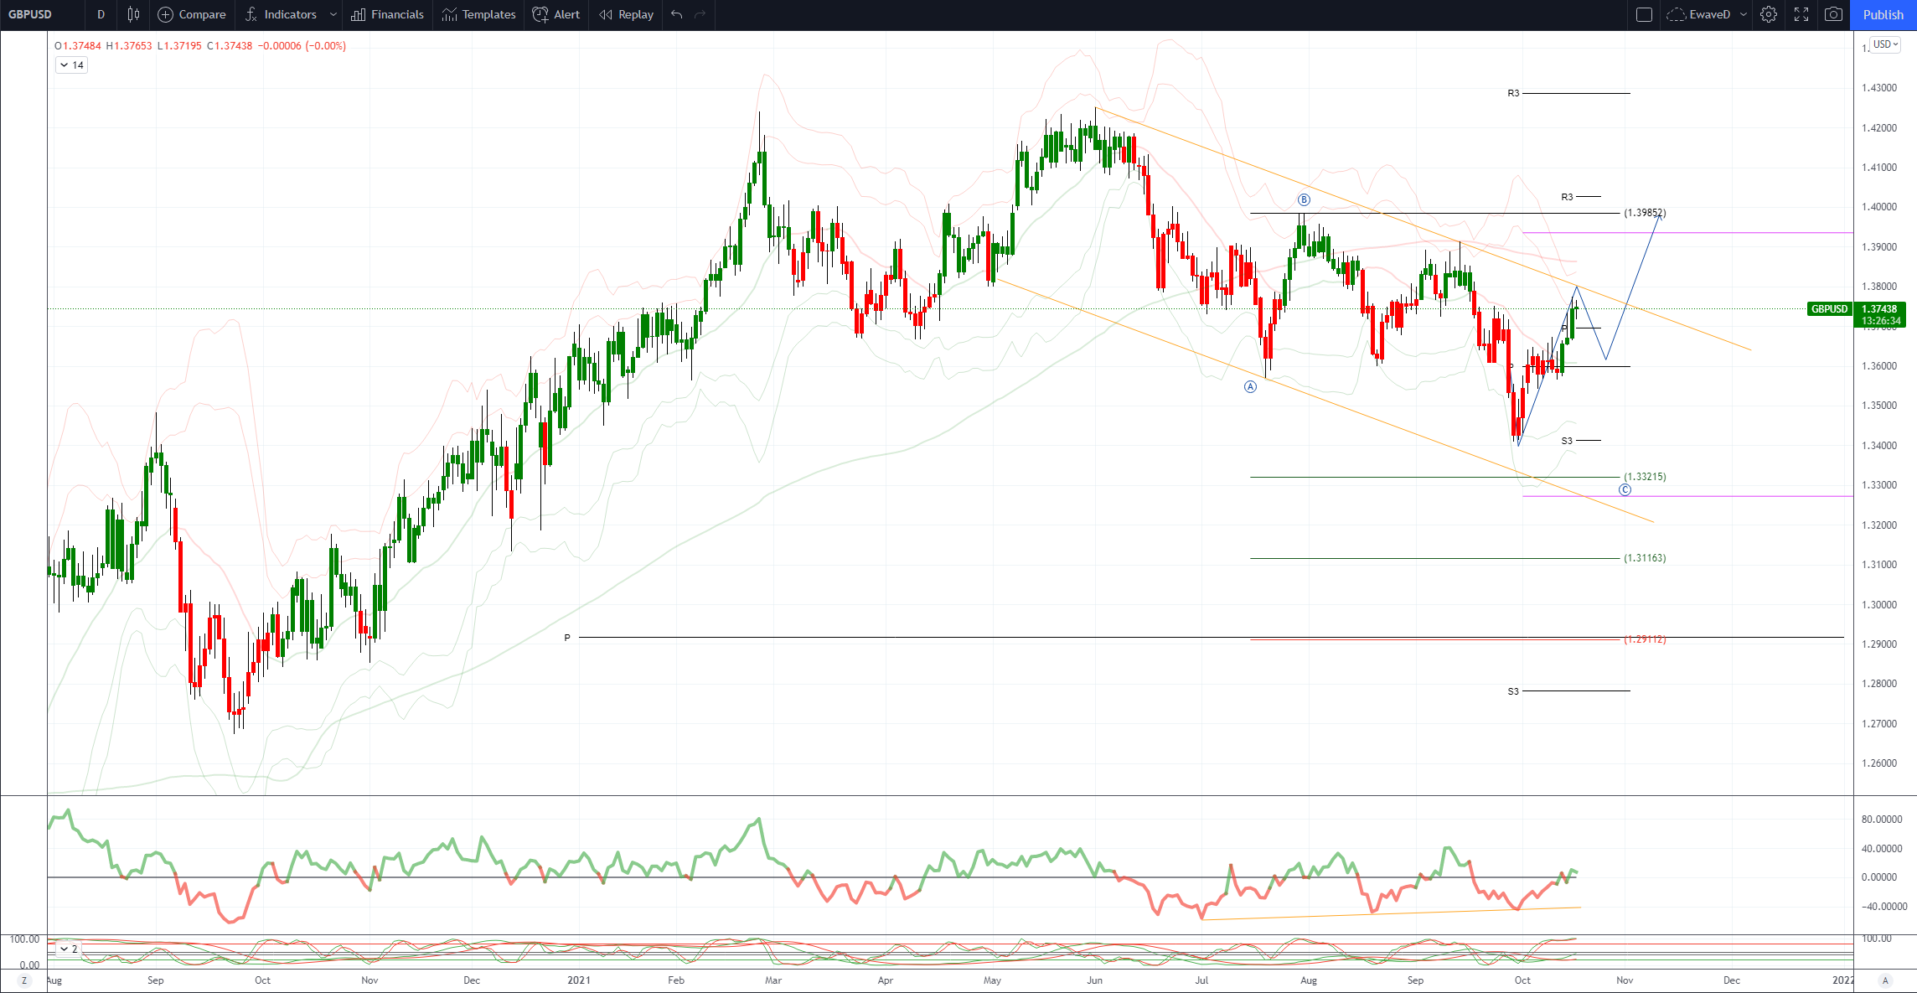
Task: Click the Compare symbols plus icon
Action: tap(166, 14)
